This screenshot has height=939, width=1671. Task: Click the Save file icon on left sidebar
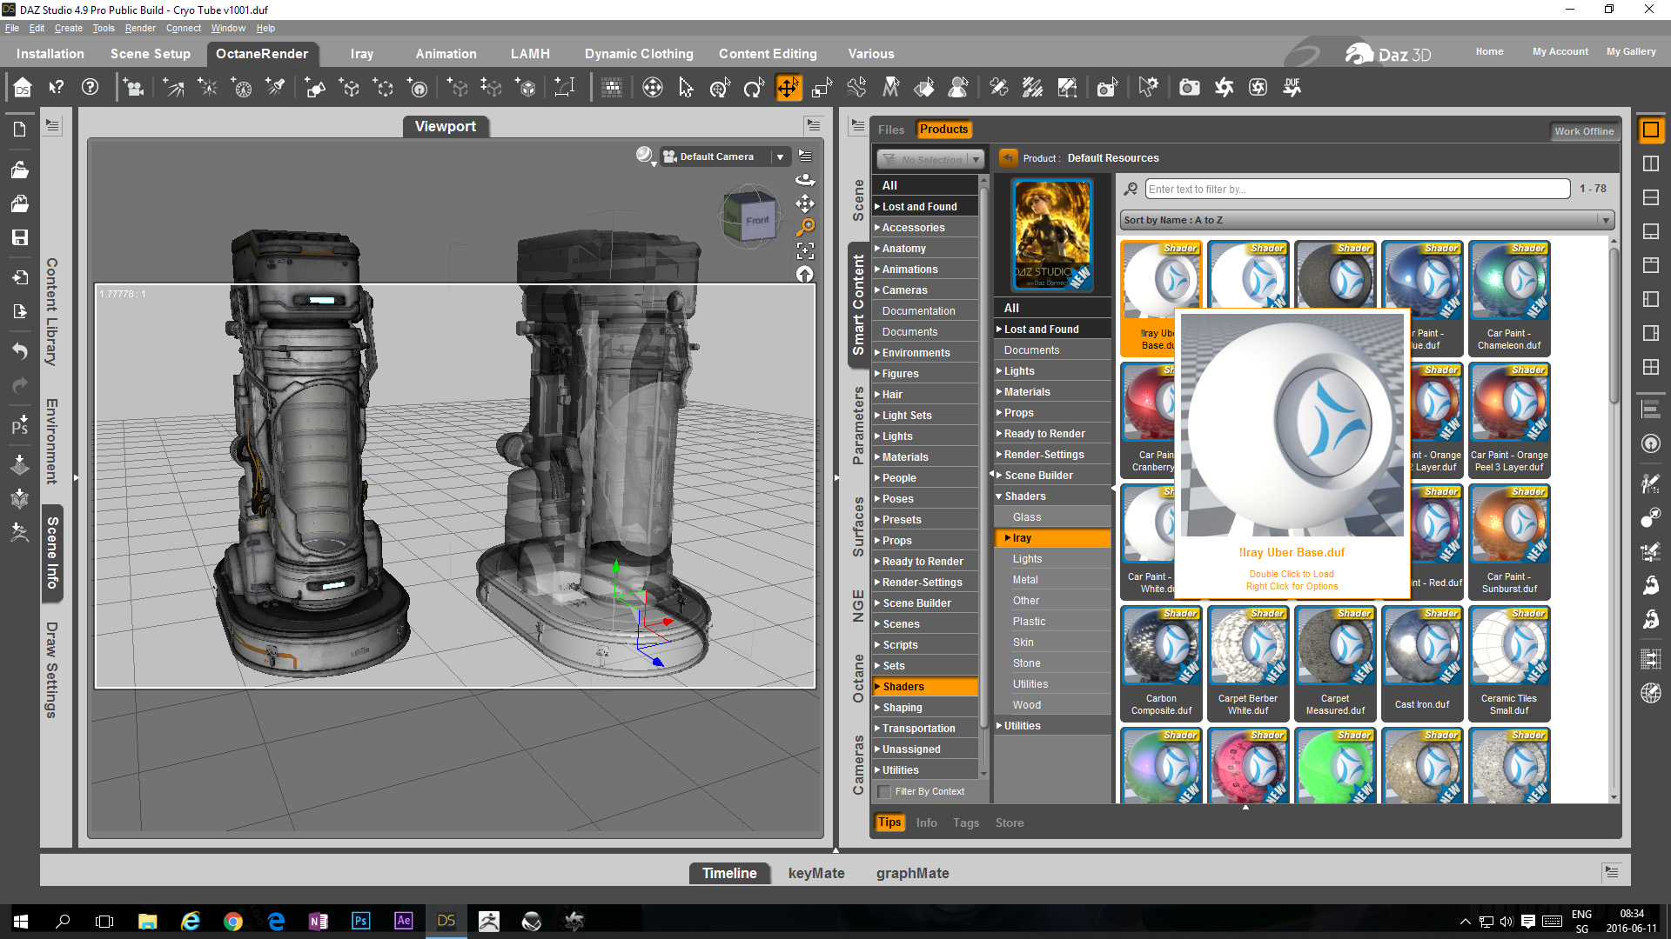click(19, 237)
